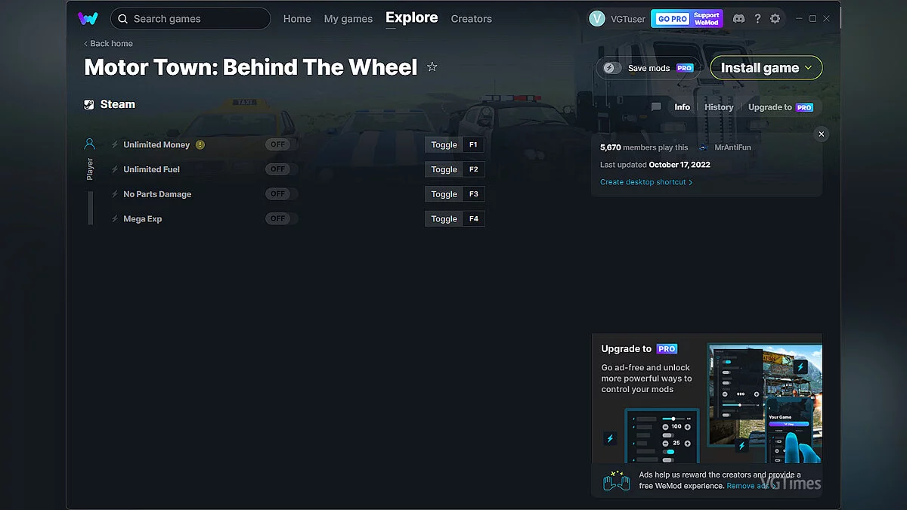The width and height of the screenshot is (907, 510).
Task: Click inside the Search games field
Action: point(189,18)
